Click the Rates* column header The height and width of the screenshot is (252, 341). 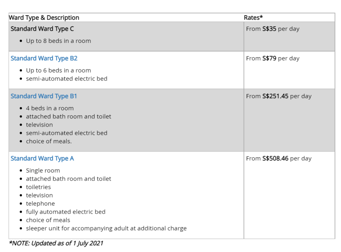(253, 18)
